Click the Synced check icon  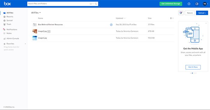click(4, 21)
